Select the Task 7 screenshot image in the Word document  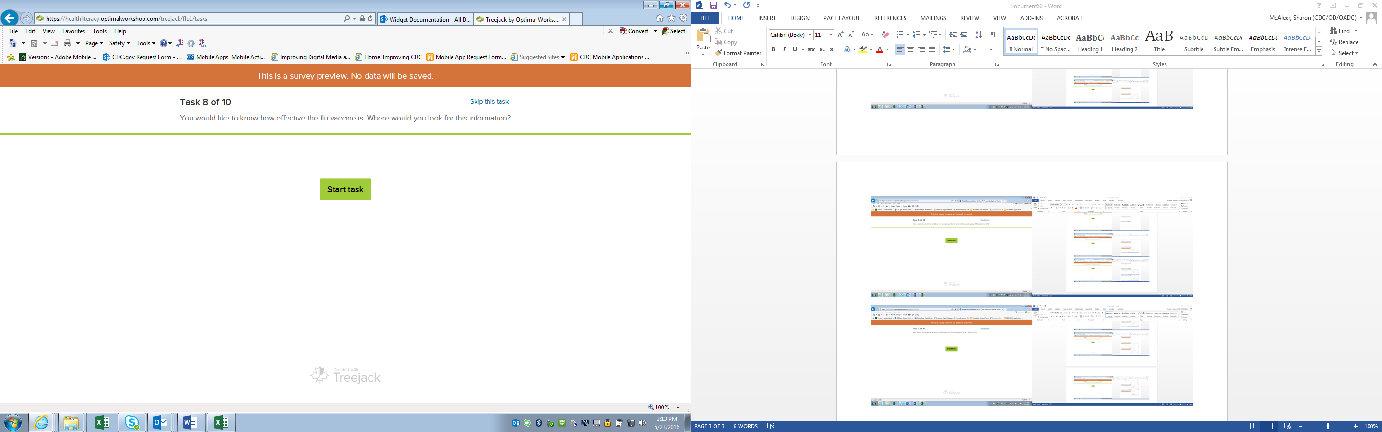tap(1032, 355)
